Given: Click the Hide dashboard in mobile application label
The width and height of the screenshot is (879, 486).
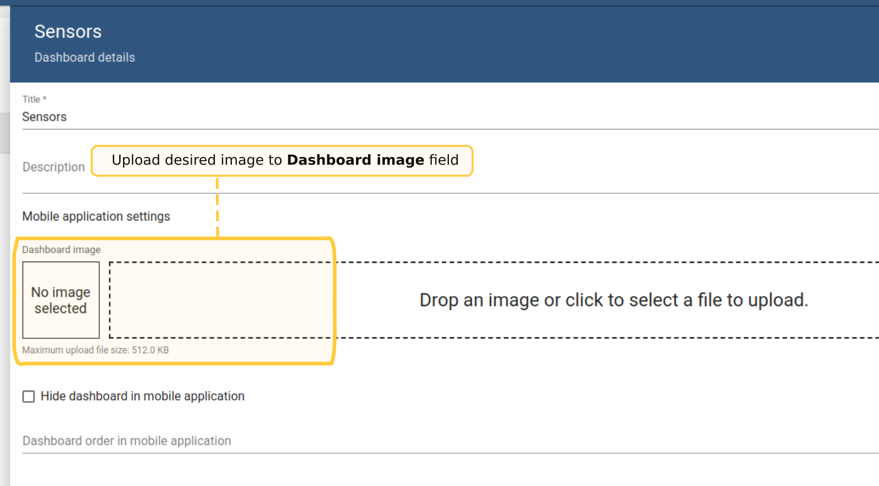Looking at the screenshot, I should [142, 396].
